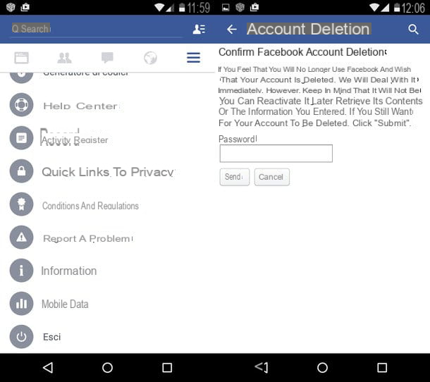Open Report A Problem
This screenshot has height=382, width=430.
pyautogui.click(x=87, y=239)
